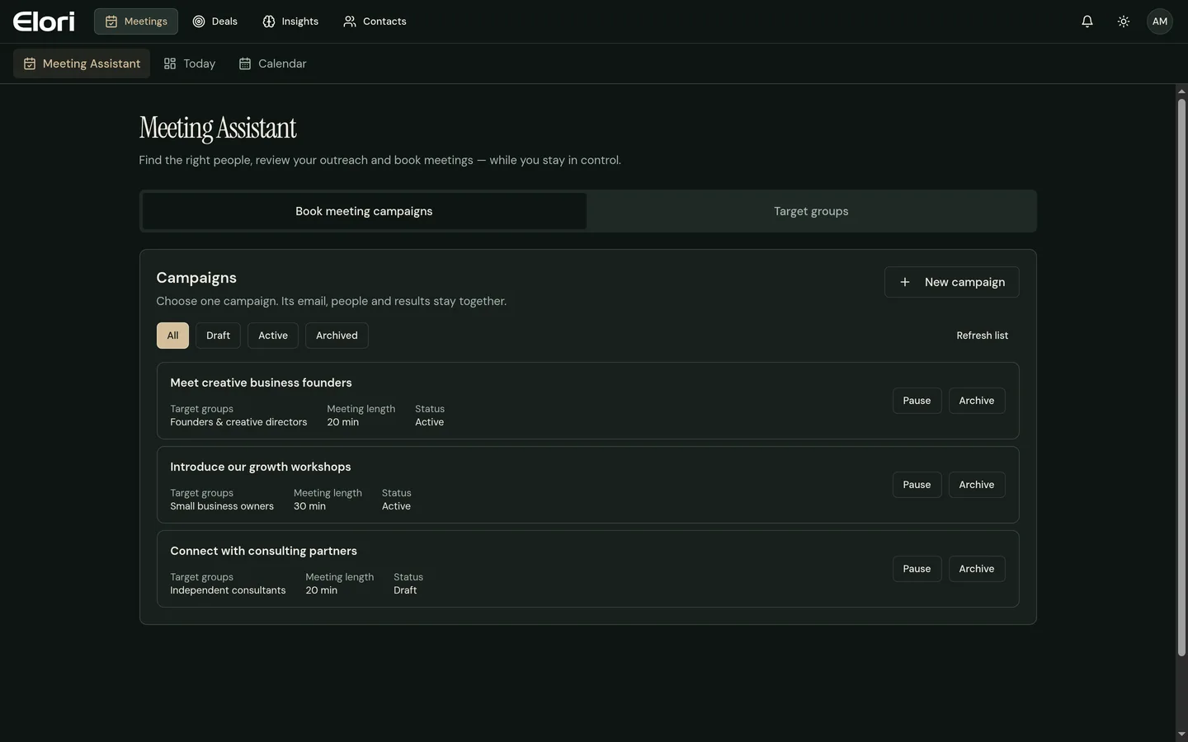Select the Meeting Assistant sub-tab
Viewport: 1188px width, 742px height.
pyautogui.click(x=82, y=63)
